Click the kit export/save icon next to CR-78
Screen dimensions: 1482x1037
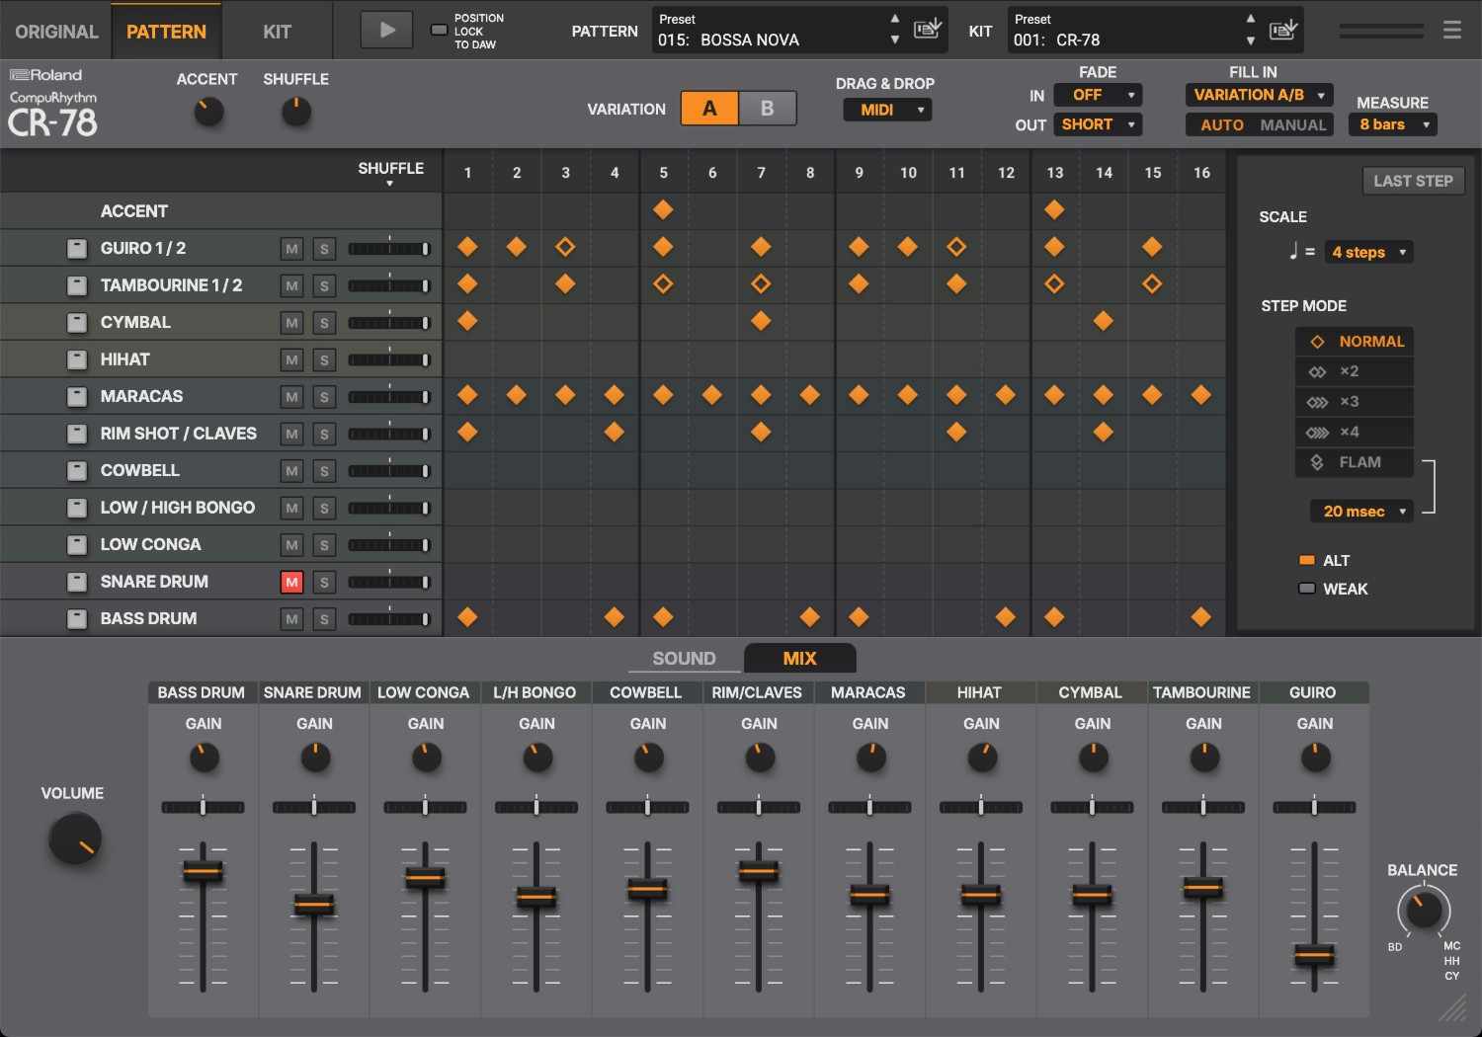pyautogui.click(x=1282, y=30)
